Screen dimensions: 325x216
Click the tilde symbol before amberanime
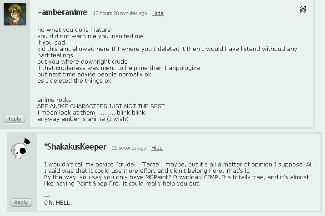point(40,13)
